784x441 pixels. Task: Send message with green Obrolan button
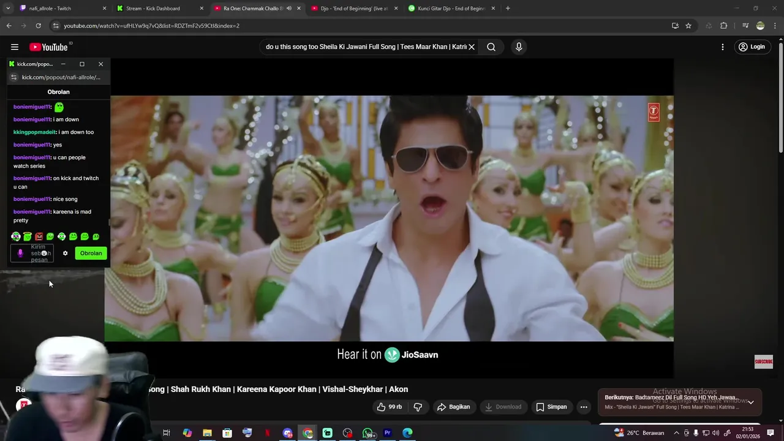pyautogui.click(x=91, y=253)
